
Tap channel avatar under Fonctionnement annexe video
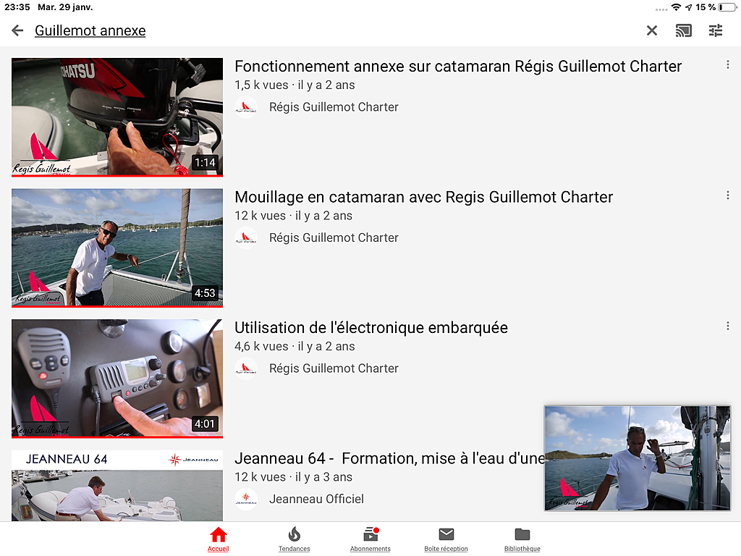pyautogui.click(x=246, y=107)
